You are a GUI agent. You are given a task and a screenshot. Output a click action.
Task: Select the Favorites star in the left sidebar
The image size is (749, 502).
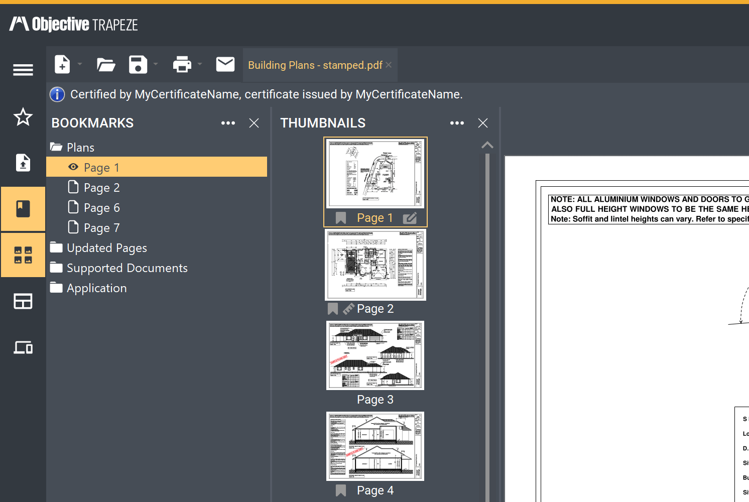[x=23, y=117]
